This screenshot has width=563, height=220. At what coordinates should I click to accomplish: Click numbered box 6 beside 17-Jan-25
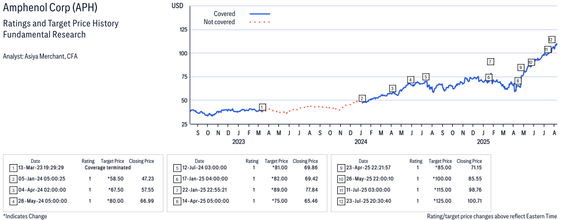[177, 179]
